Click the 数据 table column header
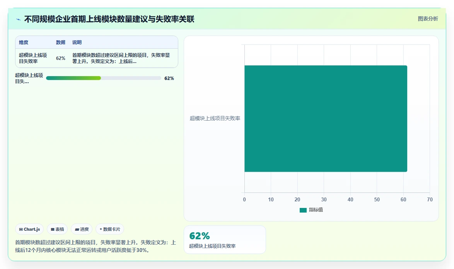 coord(60,42)
